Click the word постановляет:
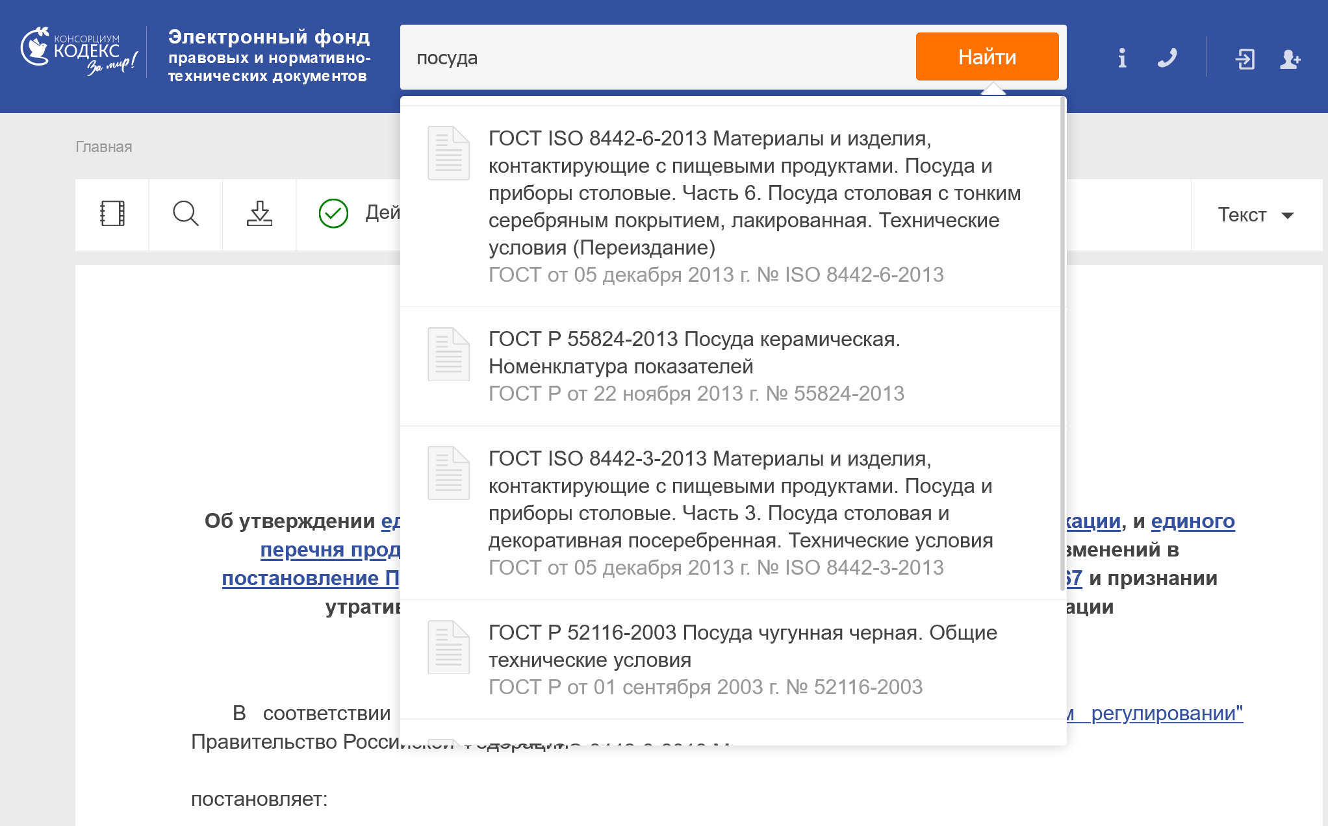This screenshot has height=826, width=1328. pos(259,799)
